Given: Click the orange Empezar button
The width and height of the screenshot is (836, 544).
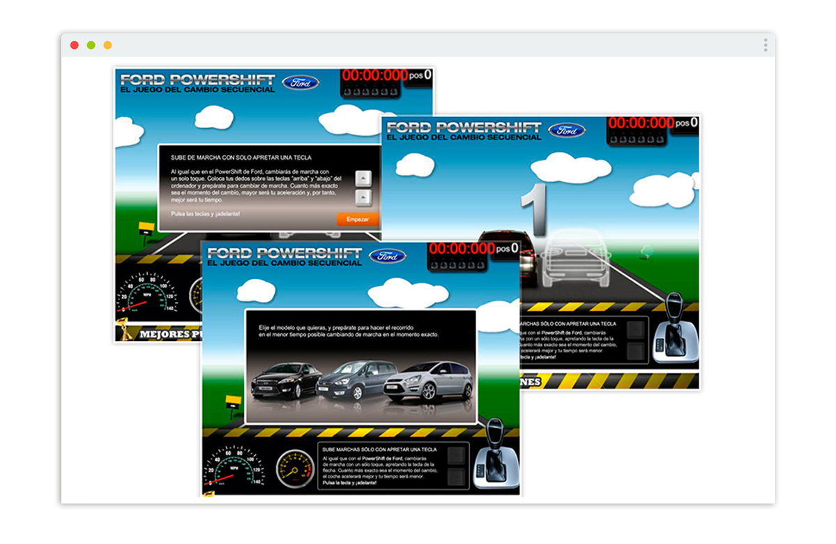Looking at the screenshot, I should (358, 219).
